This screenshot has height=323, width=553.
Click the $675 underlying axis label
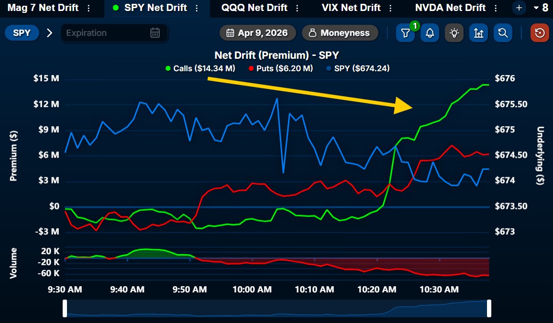point(505,129)
